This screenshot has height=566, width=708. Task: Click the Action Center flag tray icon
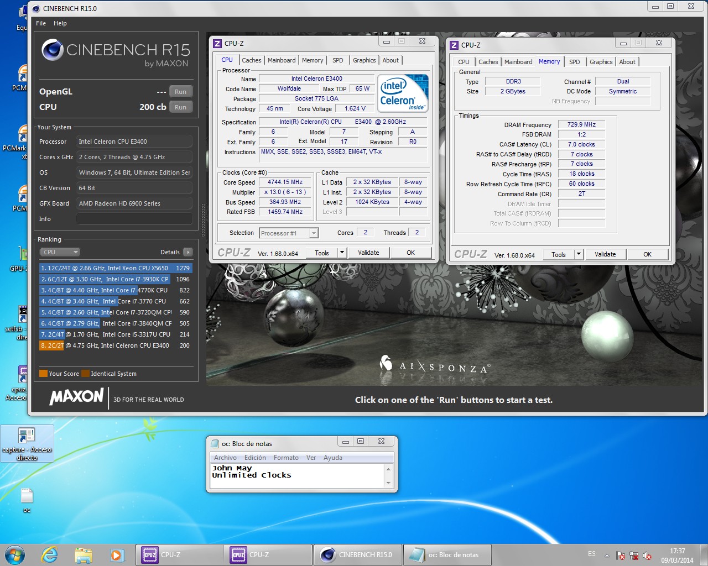(621, 555)
